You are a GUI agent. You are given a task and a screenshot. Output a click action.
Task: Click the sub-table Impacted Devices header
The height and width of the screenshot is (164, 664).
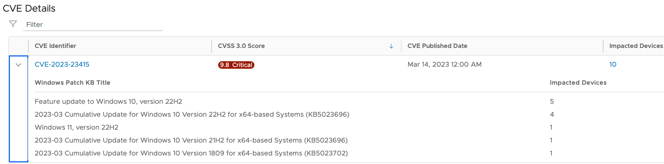pos(578,83)
